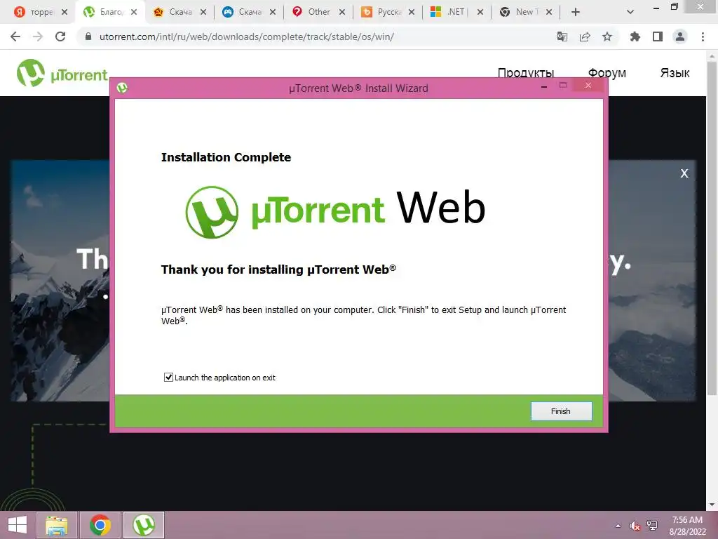Image resolution: width=718 pixels, height=539 pixels.
Task: Open the Chrome profile avatar
Action: coord(680,36)
